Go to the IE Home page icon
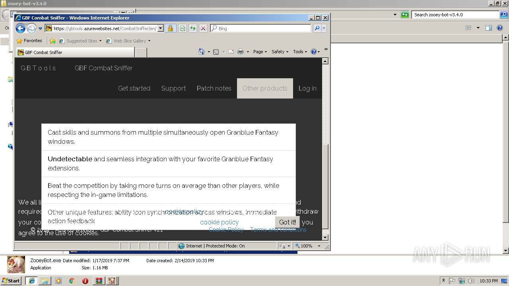The image size is (509, 286). 202,52
